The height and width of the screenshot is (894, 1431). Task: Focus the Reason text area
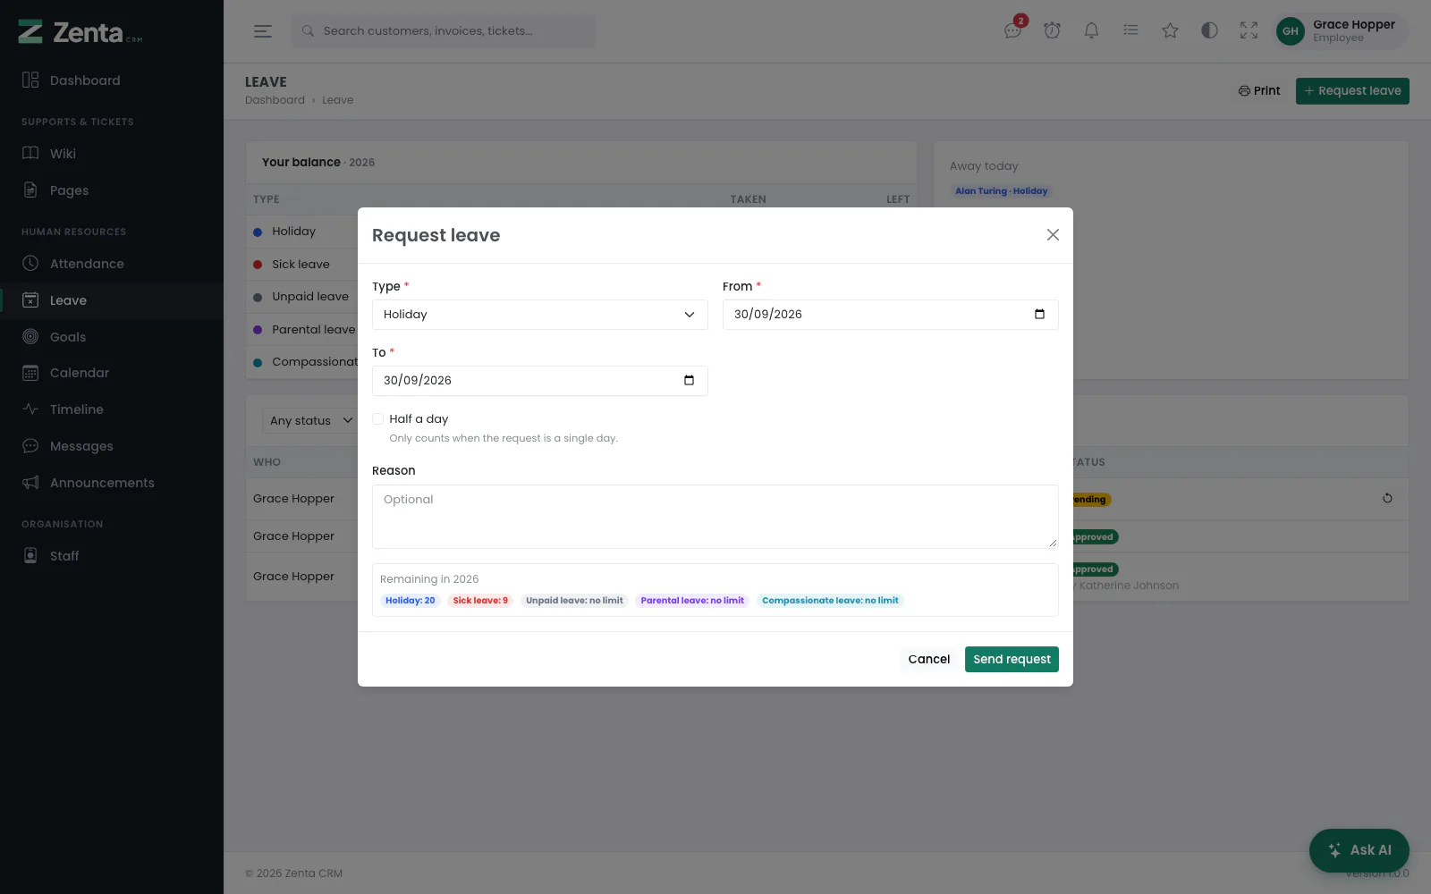pyautogui.click(x=715, y=517)
